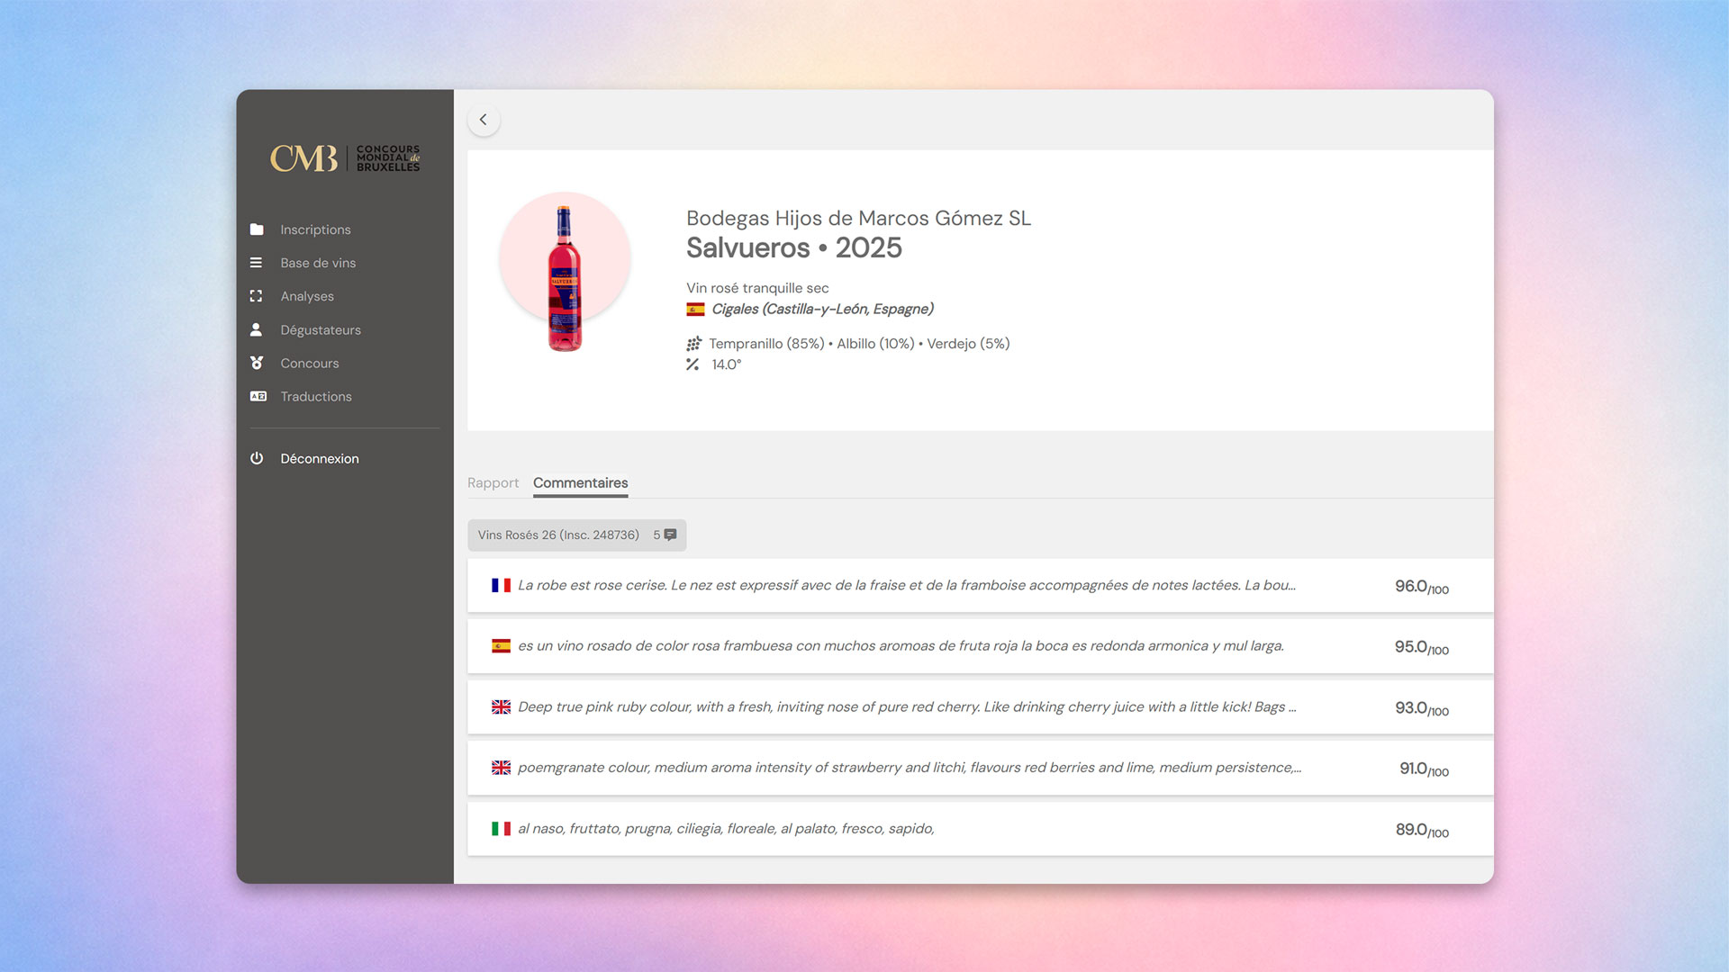Click the Italian flag on the 89.0 comment
The height and width of the screenshot is (972, 1729).
click(x=501, y=829)
